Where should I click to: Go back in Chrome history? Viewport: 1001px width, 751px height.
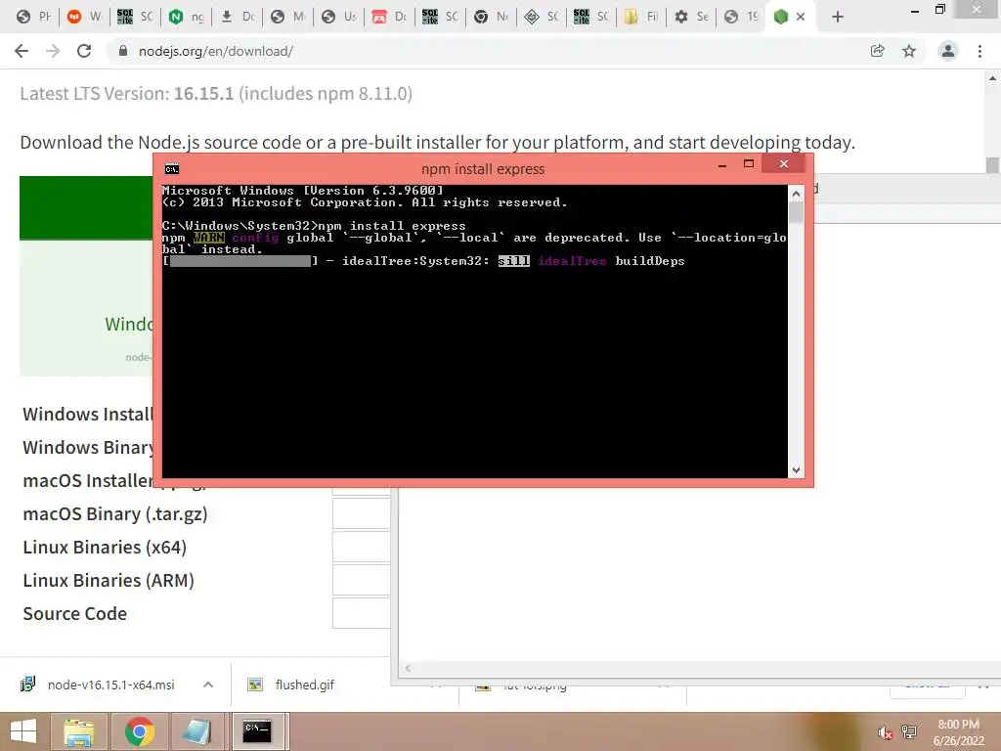22,51
